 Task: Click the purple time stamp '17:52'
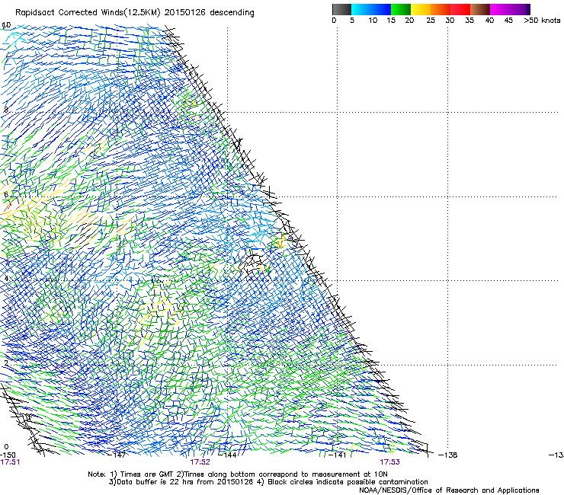pyautogui.click(x=200, y=462)
